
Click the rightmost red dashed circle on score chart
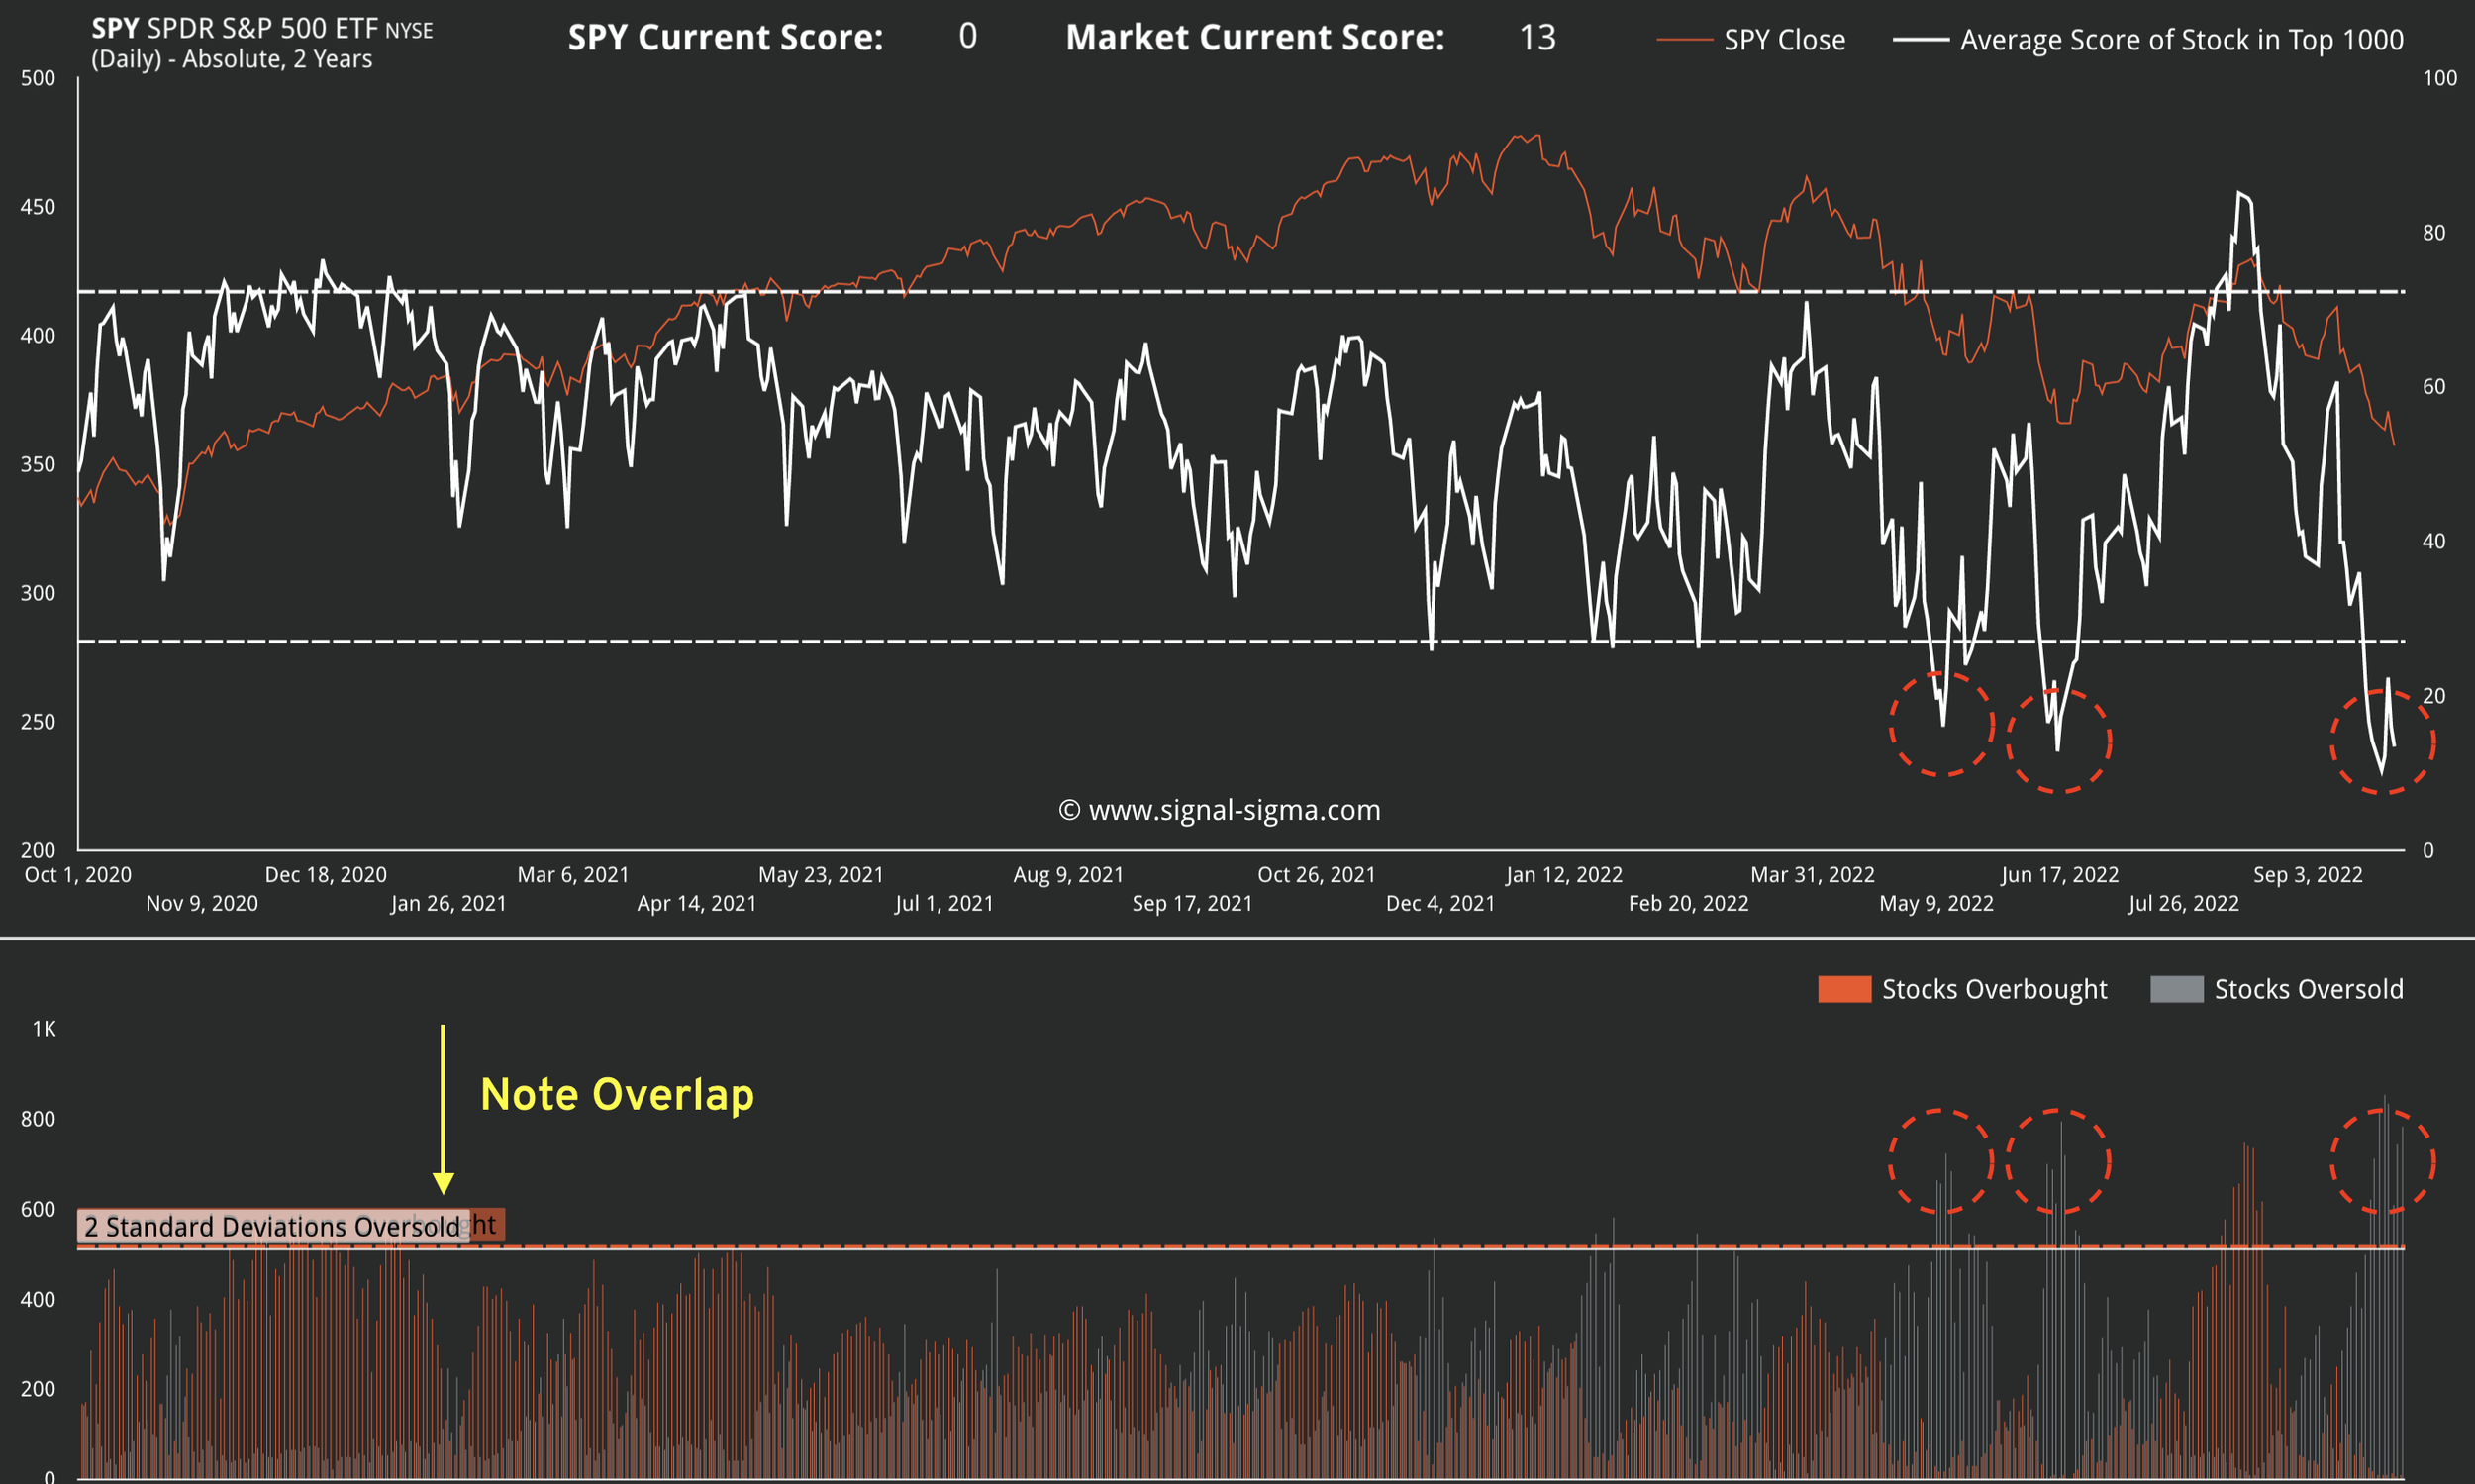click(x=2382, y=742)
